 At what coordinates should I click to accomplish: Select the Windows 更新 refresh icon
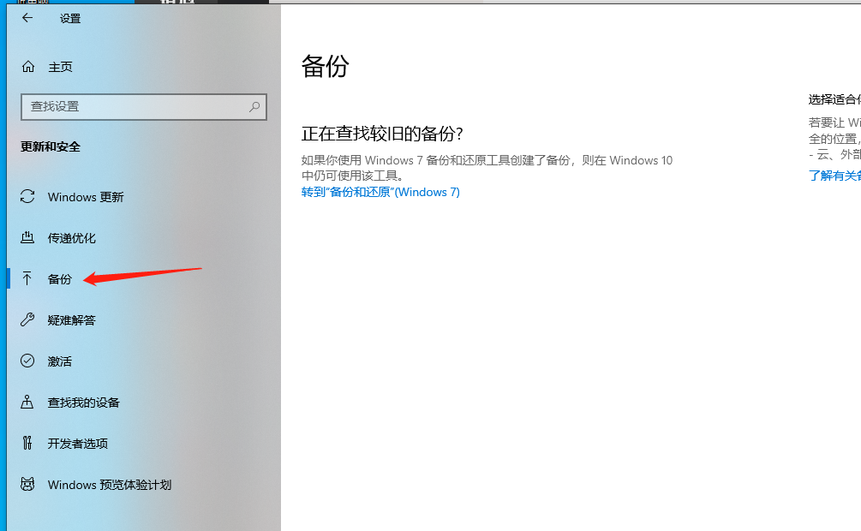pos(27,197)
